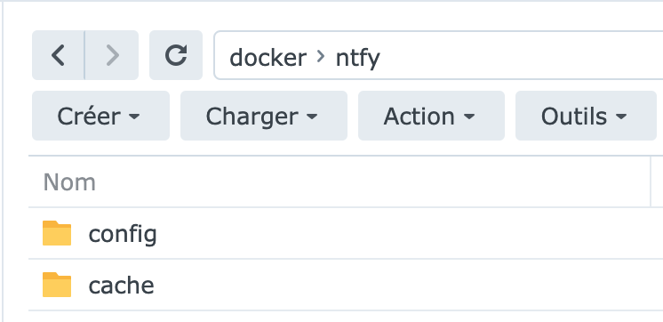The image size is (663, 322).
Task: Click the cache folder icon
Action: (57, 285)
